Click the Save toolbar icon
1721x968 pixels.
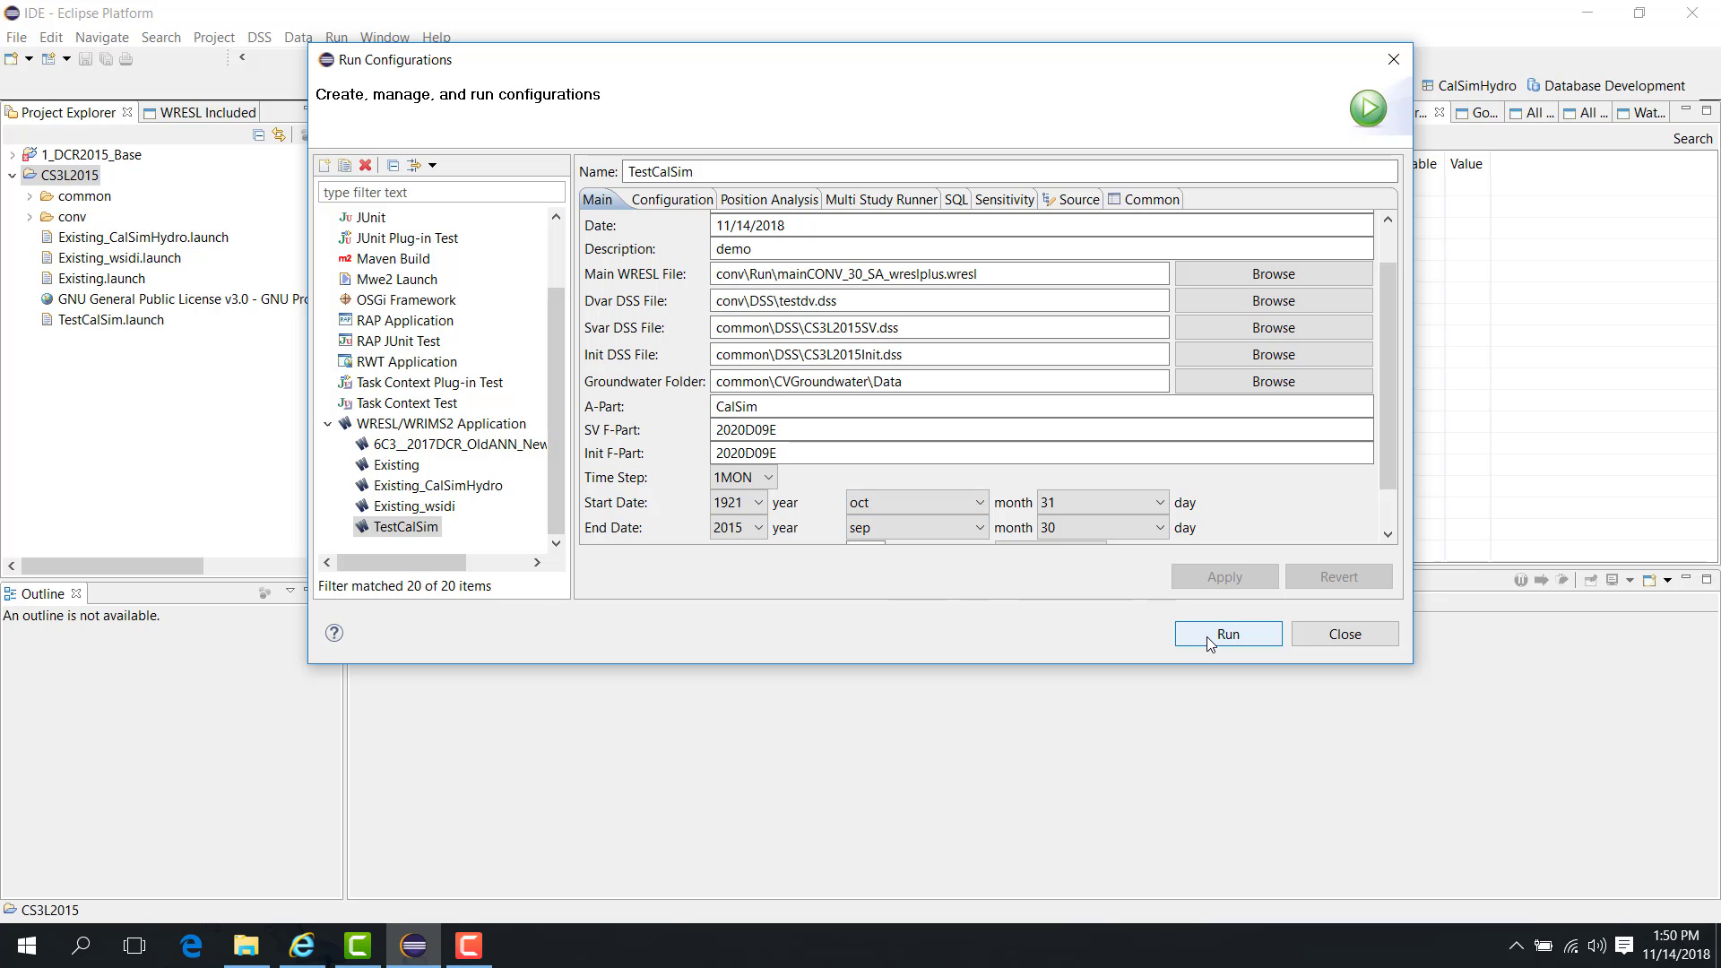[85, 59]
